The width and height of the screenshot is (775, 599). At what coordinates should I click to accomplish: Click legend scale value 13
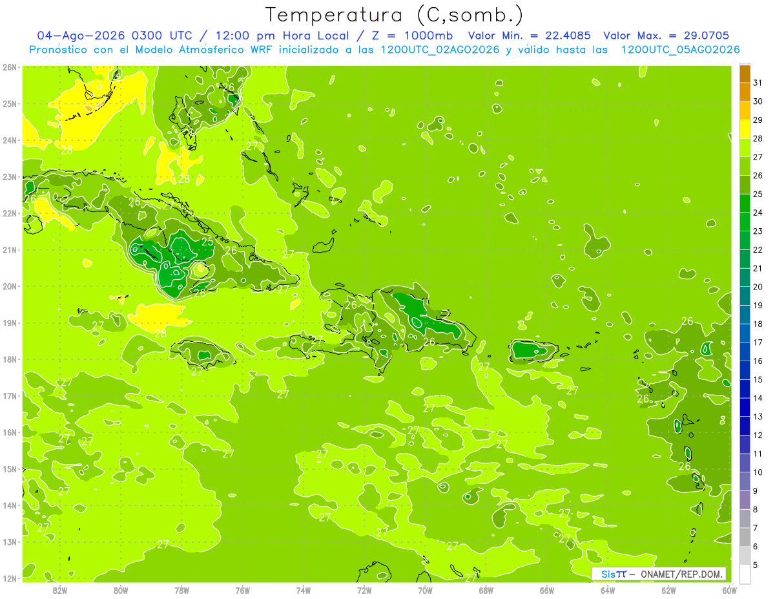[758, 417]
